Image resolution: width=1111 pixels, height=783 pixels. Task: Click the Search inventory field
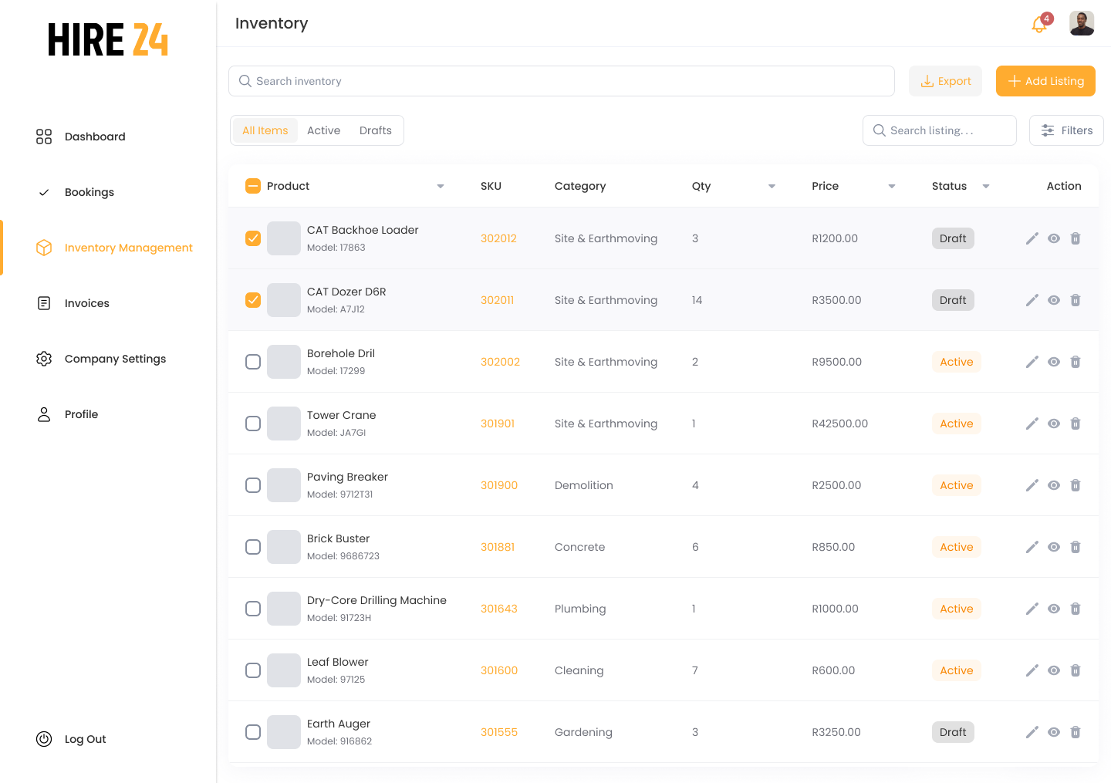562,81
